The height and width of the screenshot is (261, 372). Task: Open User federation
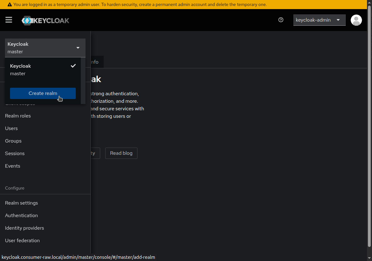tap(22, 241)
